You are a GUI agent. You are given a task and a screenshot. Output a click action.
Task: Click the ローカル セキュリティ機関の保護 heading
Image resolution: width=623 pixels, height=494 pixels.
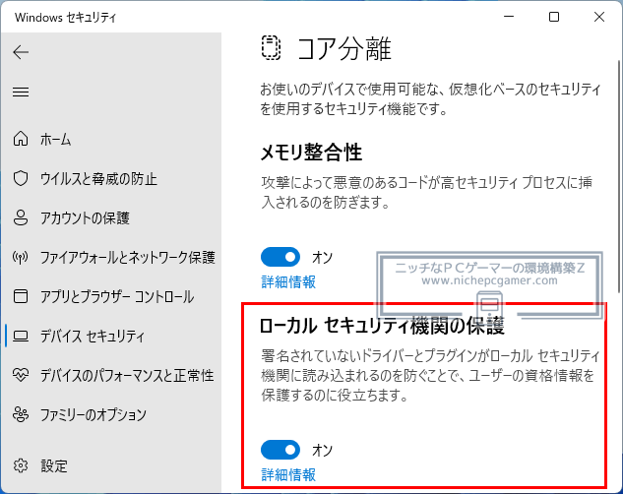tap(382, 326)
